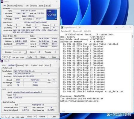This screenshot has height=119, width=134.
Task: Click the Bus Speed 100.00 MHz value
Action: click(x=20, y=44)
